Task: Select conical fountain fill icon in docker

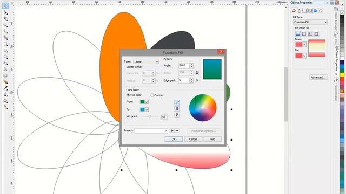Action: (x=310, y=33)
